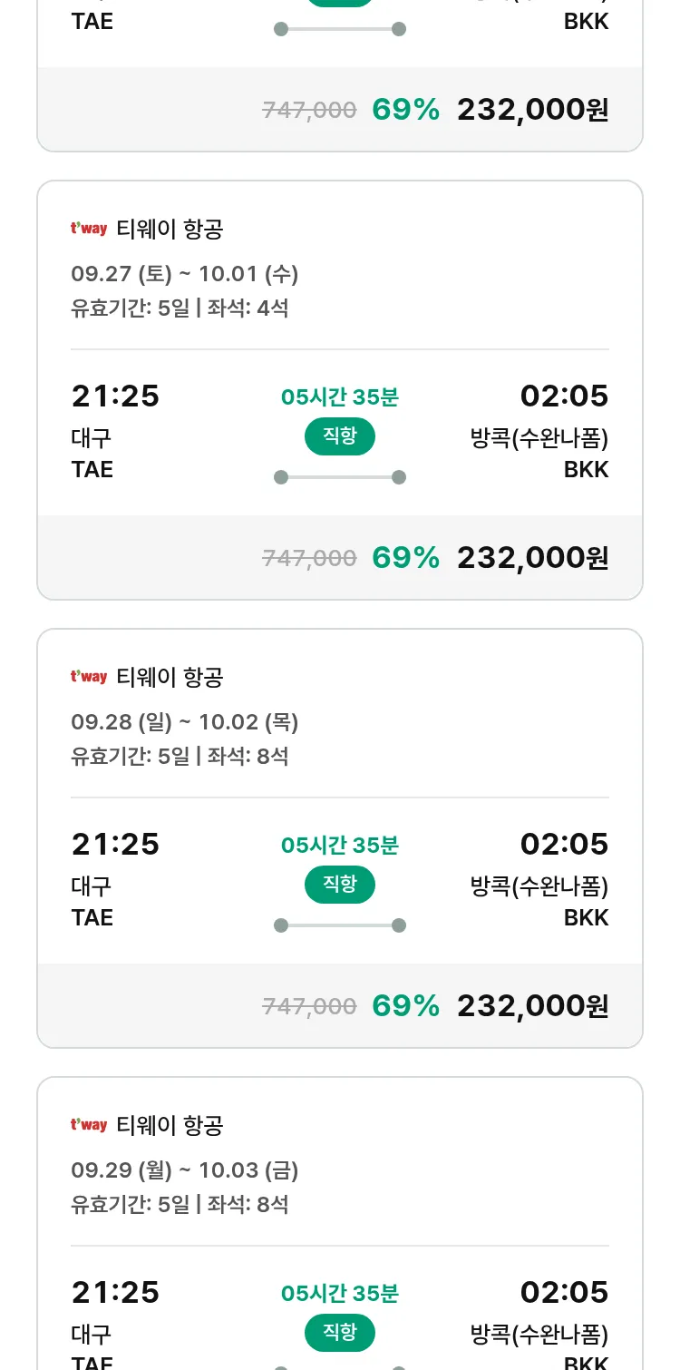Click 69% discount on 09.28 flight
Screen dimensions: 680x1370
[x=405, y=1005]
